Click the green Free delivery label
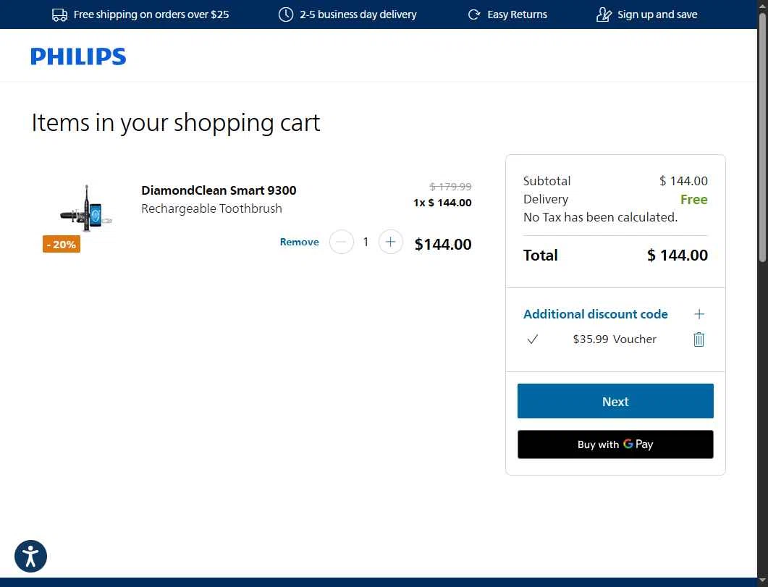The image size is (768, 587). coord(693,199)
